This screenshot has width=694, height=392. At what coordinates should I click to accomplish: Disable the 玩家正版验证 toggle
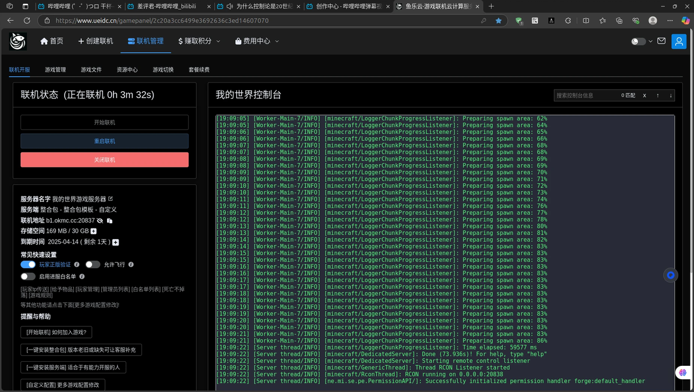(x=28, y=264)
